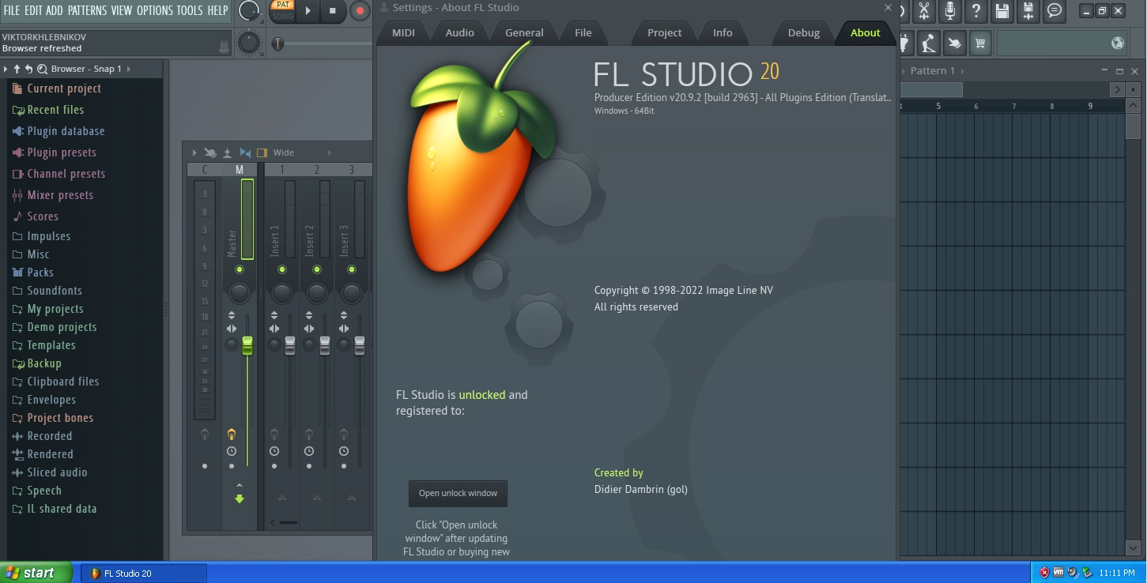Mute Insert 3 via green LED
This screenshot has height=583, width=1147.
point(352,269)
